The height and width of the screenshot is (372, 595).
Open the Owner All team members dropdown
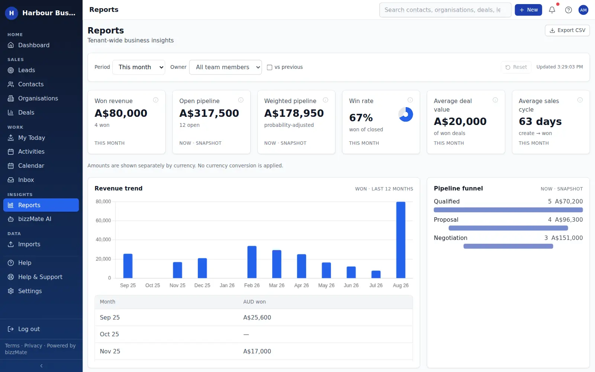225,67
